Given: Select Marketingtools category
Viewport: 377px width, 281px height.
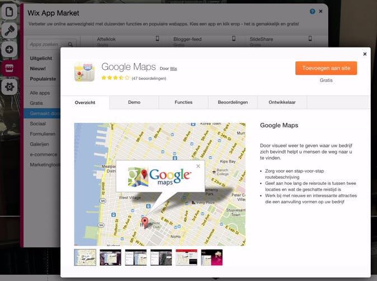Looking at the screenshot, I should coord(45,165).
